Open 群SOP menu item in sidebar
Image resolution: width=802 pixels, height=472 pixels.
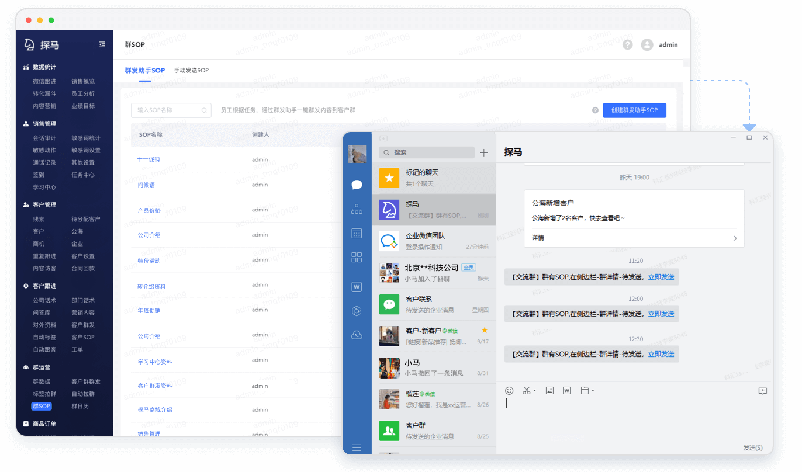42,406
